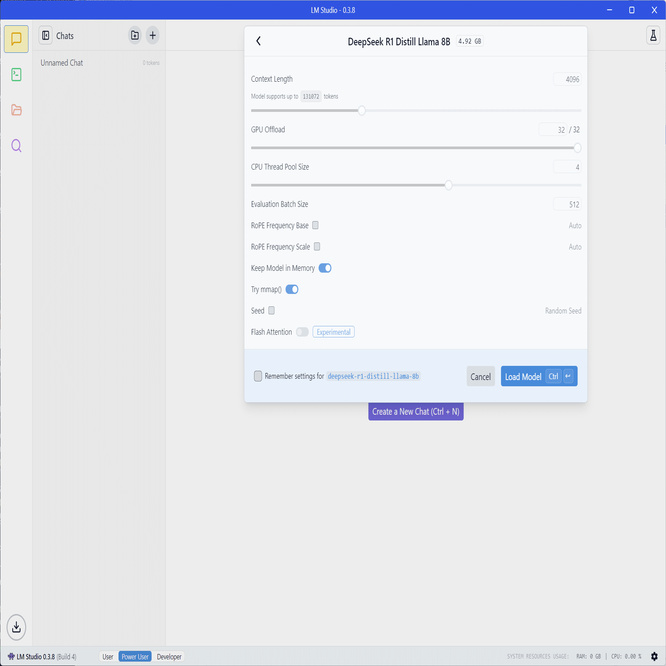
Task: Click the RAM usage readout
Action: 588,656
